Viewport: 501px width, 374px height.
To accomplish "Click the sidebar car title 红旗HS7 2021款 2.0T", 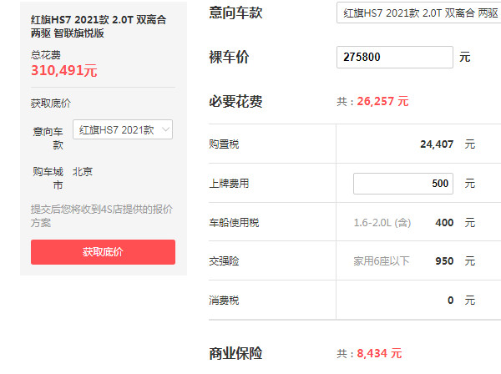I will [x=99, y=26].
